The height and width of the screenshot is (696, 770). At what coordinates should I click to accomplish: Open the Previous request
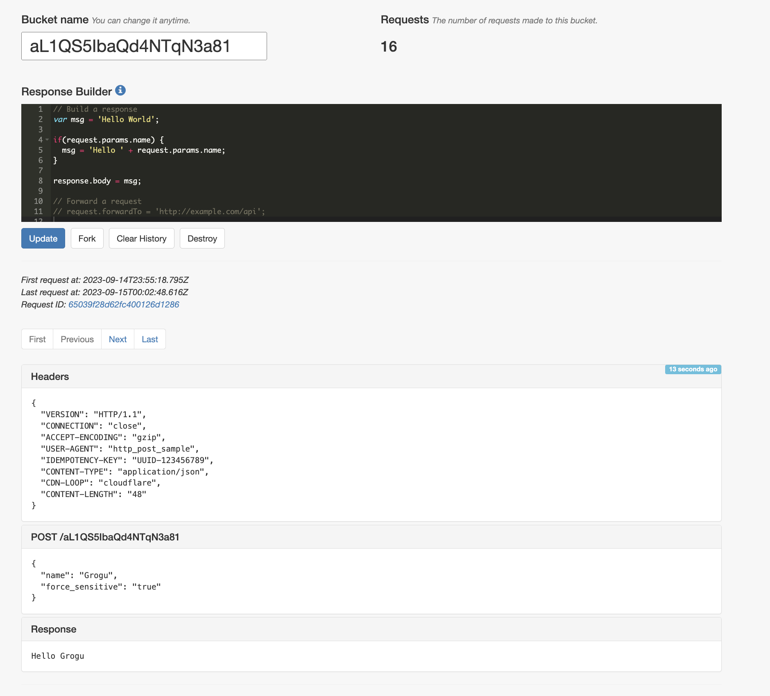(x=77, y=339)
